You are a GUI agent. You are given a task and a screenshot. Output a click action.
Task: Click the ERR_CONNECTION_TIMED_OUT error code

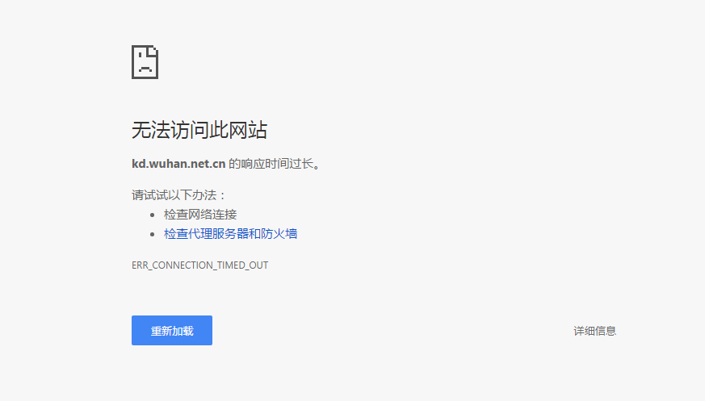199,265
